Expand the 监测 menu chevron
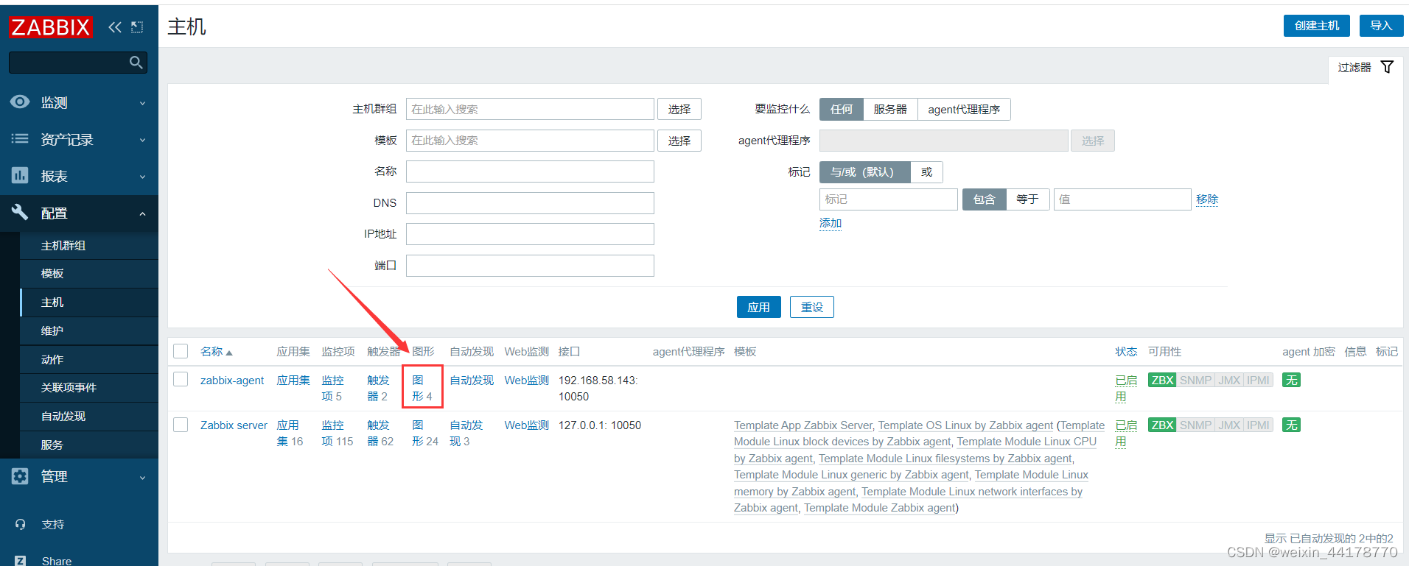The width and height of the screenshot is (1409, 566). (x=143, y=103)
